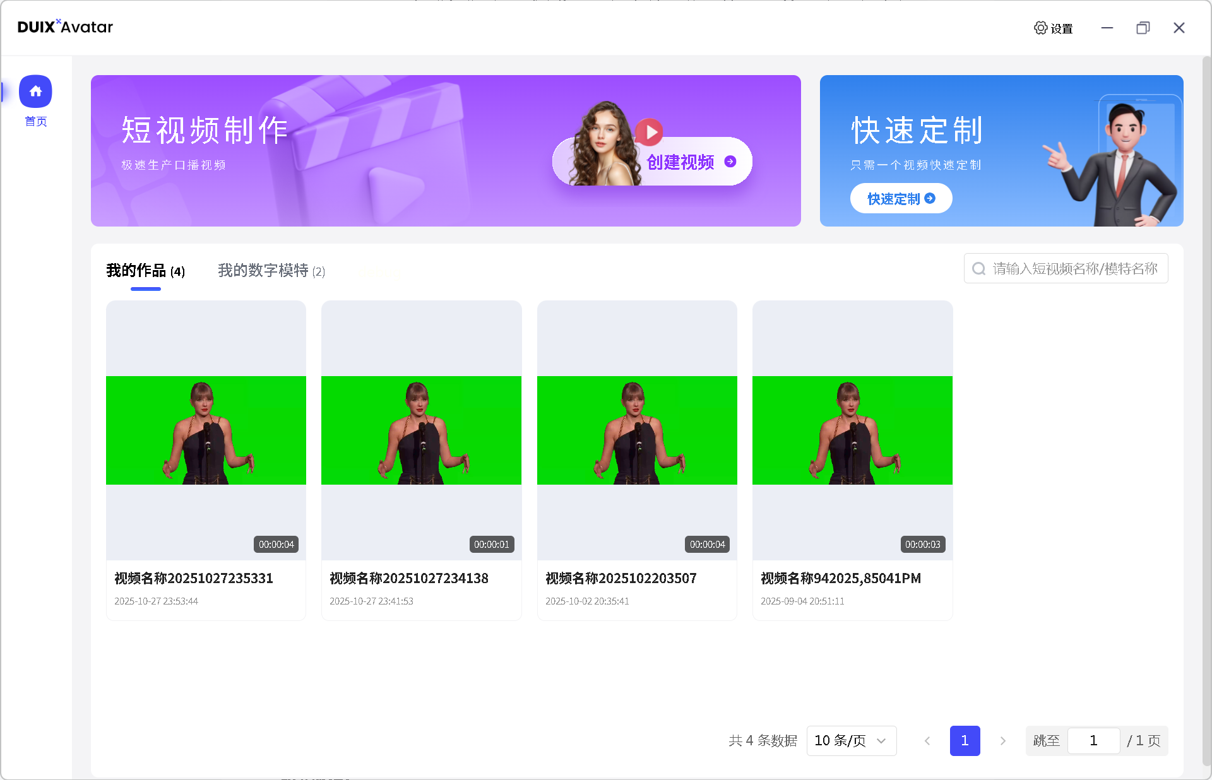
Task: Select page 1 in pagination
Action: 965,741
